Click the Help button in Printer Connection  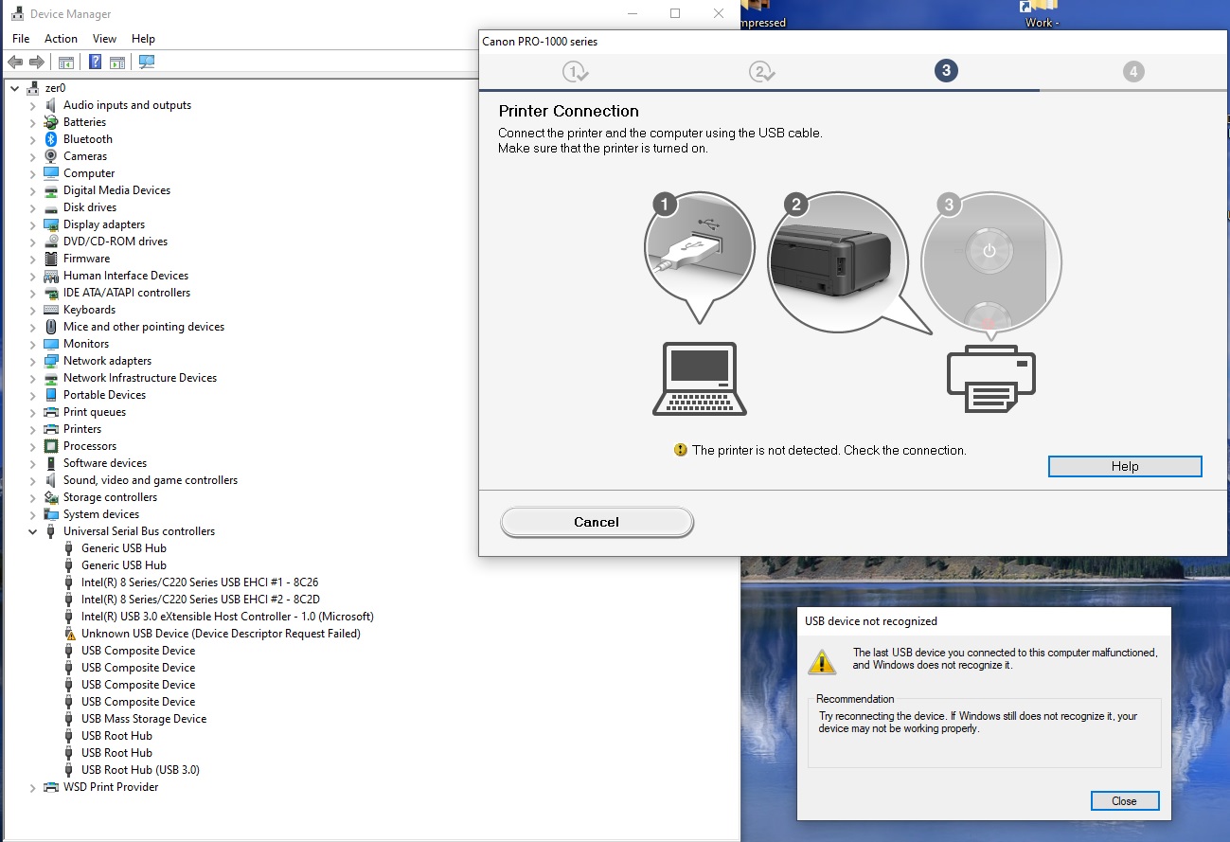click(x=1124, y=466)
